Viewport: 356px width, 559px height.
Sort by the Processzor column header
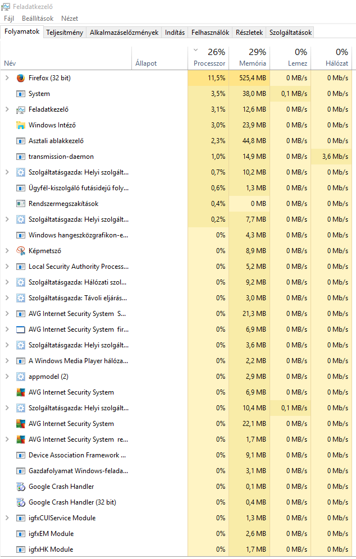(x=208, y=58)
